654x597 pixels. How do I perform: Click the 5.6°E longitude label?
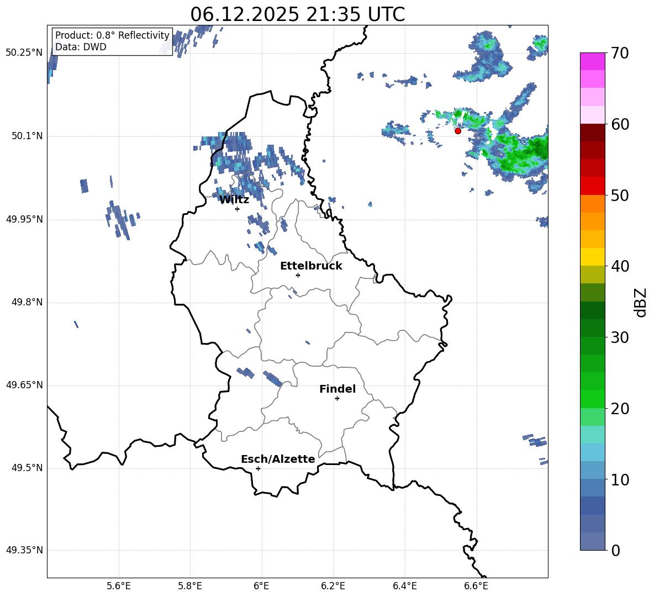tap(118, 586)
